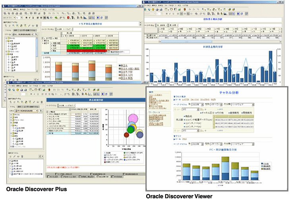The width and height of the screenshot is (290, 199).
Task: Click the 東日本 legend color swatch
Action: (x=120, y=66)
